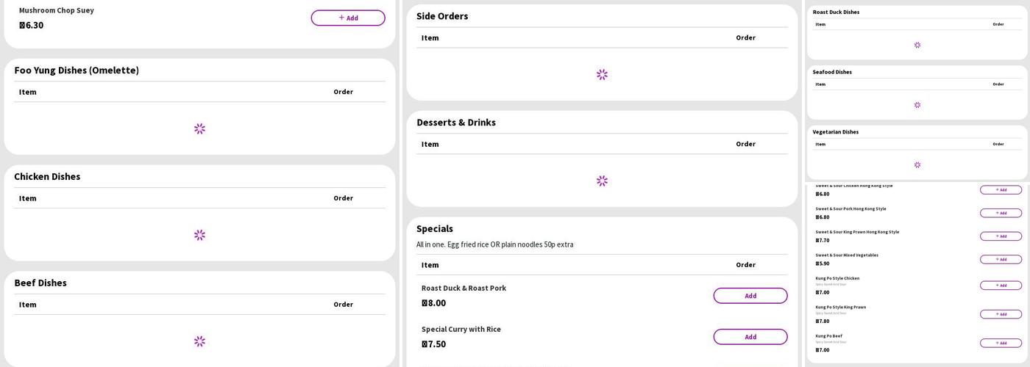Add Mushroom Chop Suey to the order
Viewport: 1030px width, 367px height.
(347, 18)
